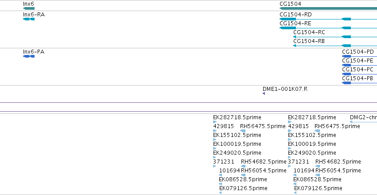Click the right EK086528.5prime label
Viewport: 377px width, 195px height.
click(317, 179)
